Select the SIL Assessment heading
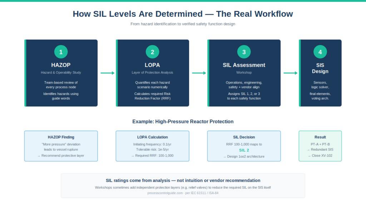Image resolution: width=366 pixels, height=213 pixels. pos(244,65)
